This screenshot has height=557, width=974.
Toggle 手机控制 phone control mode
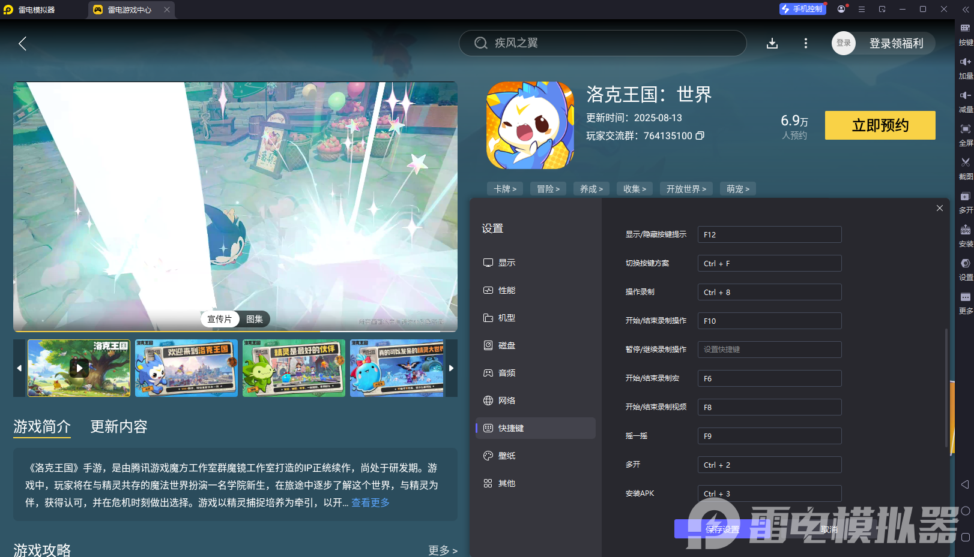(x=802, y=8)
